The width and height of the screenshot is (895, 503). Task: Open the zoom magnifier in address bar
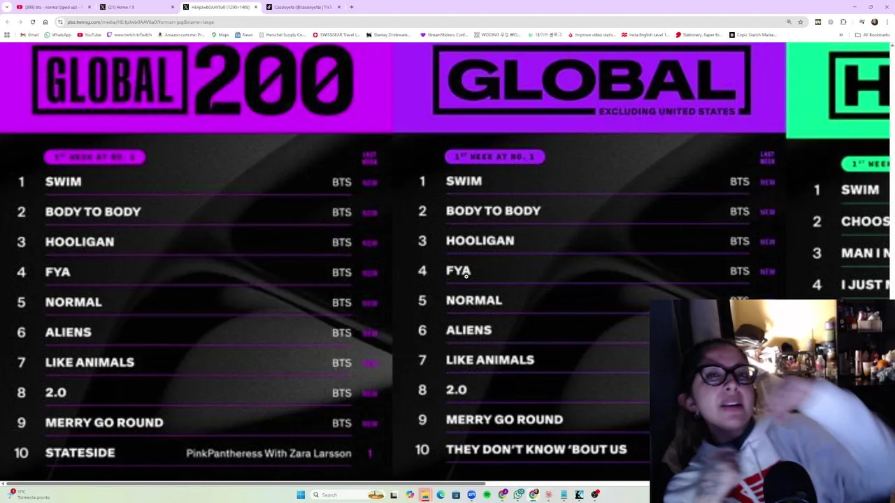coord(789,22)
